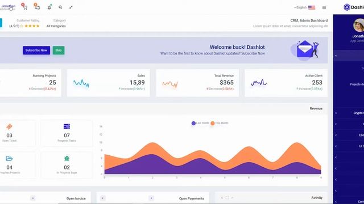Click the Running Projects value 25
This screenshot has height=204, width=364.
(x=52, y=83)
